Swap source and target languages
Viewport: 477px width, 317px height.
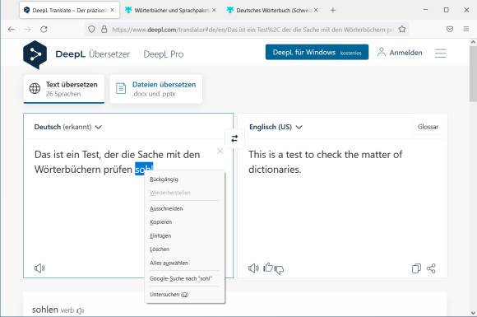click(x=234, y=138)
